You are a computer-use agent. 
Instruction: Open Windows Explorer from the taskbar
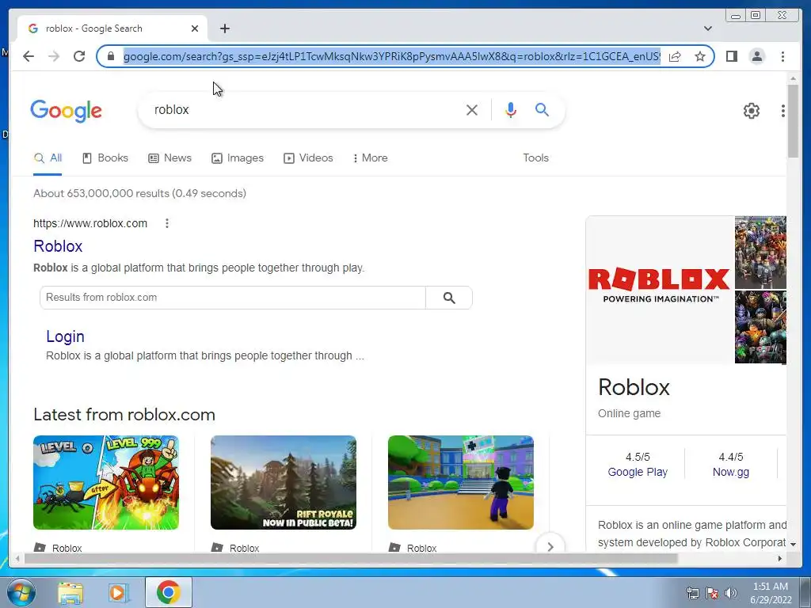pos(70,592)
